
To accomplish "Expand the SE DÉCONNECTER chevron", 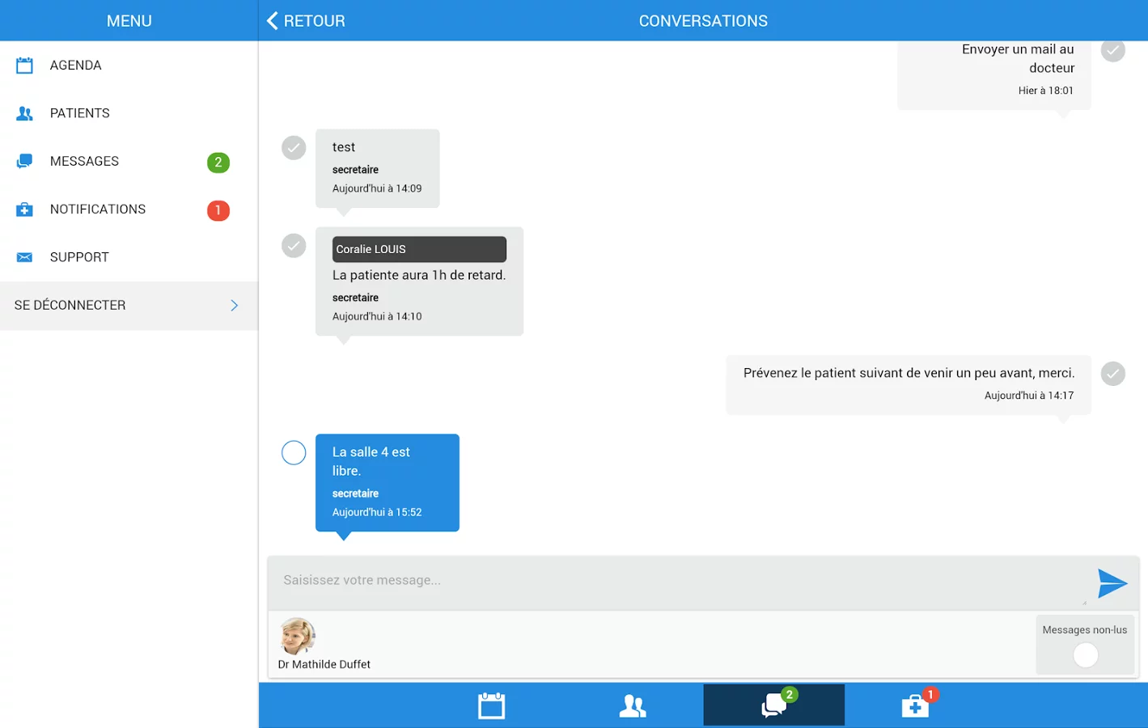I will [x=234, y=305].
